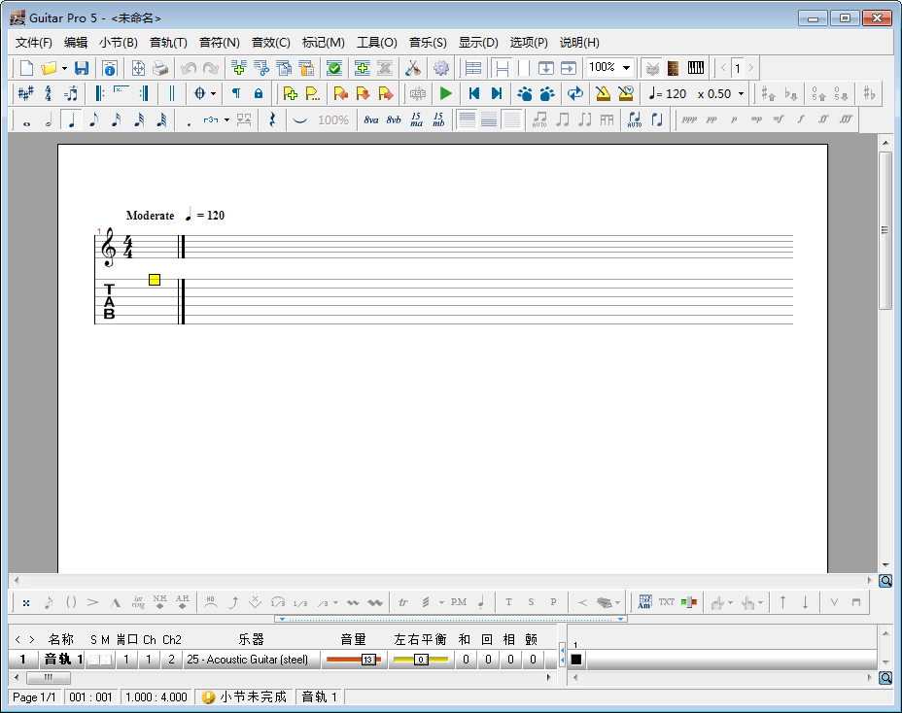Open the 编辑 menu
The width and height of the screenshot is (902, 713).
pos(76,43)
